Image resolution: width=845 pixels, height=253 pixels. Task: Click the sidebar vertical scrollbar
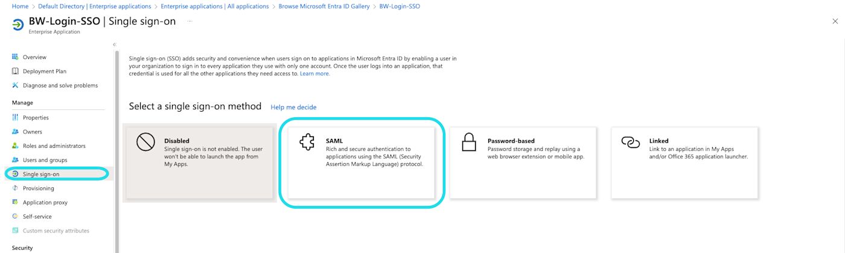pyautogui.click(x=117, y=151)
